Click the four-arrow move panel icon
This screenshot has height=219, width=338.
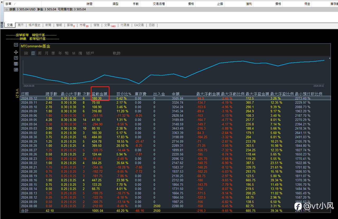coord(16,52)
